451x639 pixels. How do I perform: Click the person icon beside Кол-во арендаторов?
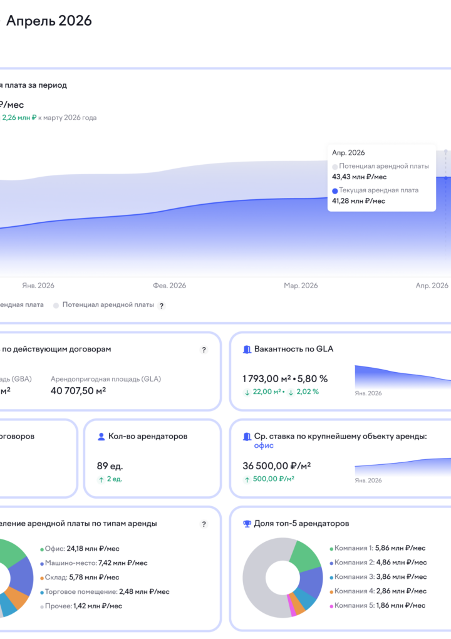click(101, 437)
